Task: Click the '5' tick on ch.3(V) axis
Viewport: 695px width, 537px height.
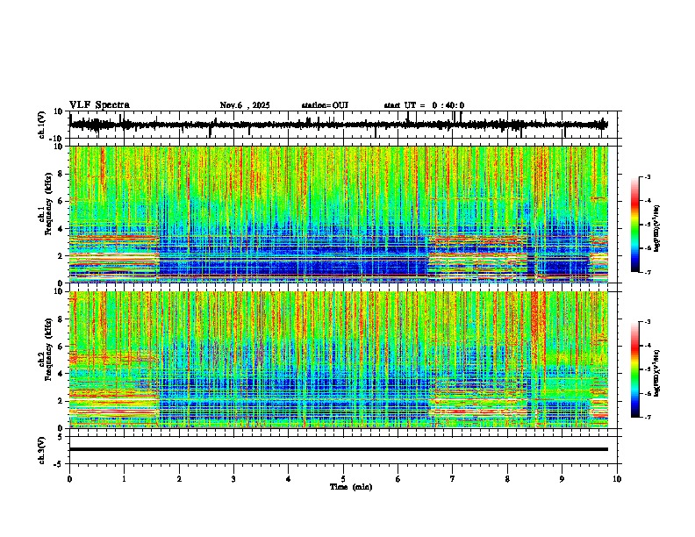Action: 61,436
